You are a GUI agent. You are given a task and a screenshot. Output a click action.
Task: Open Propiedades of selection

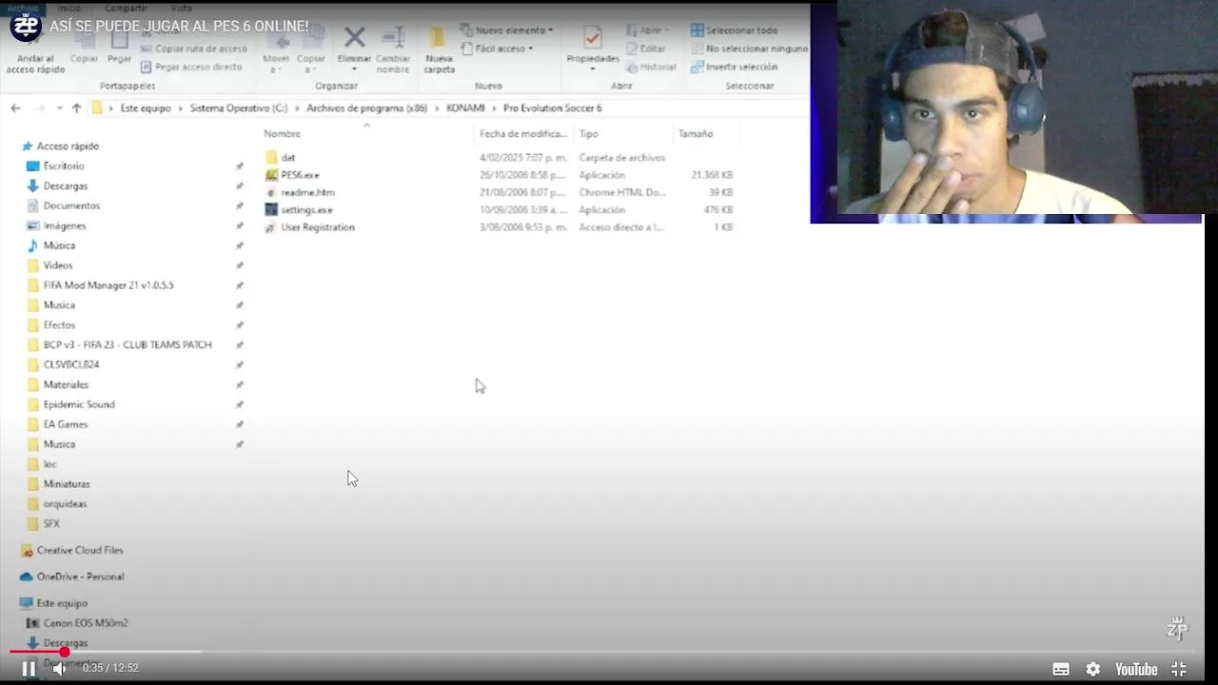tap(593, 49)
